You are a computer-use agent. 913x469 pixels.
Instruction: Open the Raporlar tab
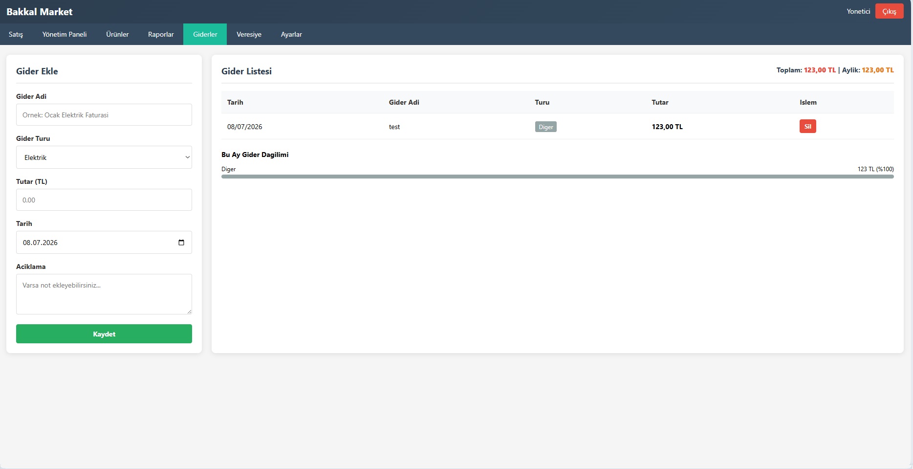(161, 34)
